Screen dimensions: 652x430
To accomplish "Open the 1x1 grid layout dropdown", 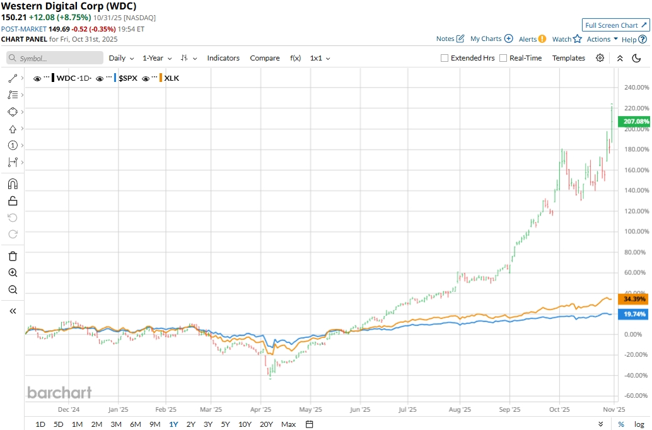I will point(320,58).
